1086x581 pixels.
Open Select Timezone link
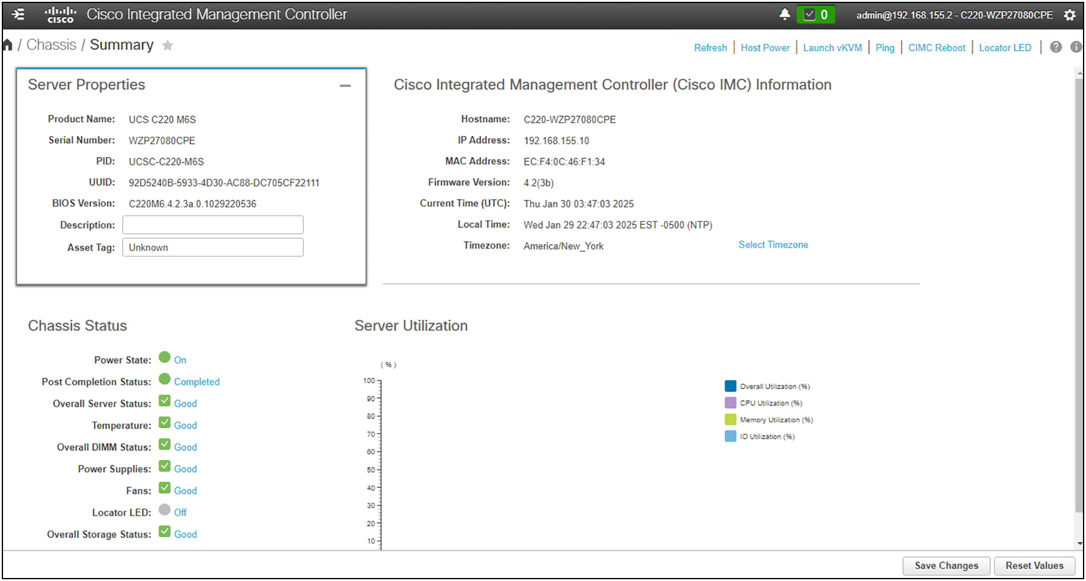coord(773,245)
